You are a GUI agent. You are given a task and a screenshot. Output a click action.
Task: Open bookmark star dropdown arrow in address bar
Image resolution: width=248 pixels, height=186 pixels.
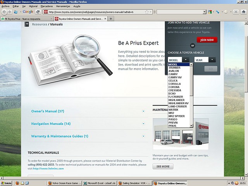[x=151, y=12]
